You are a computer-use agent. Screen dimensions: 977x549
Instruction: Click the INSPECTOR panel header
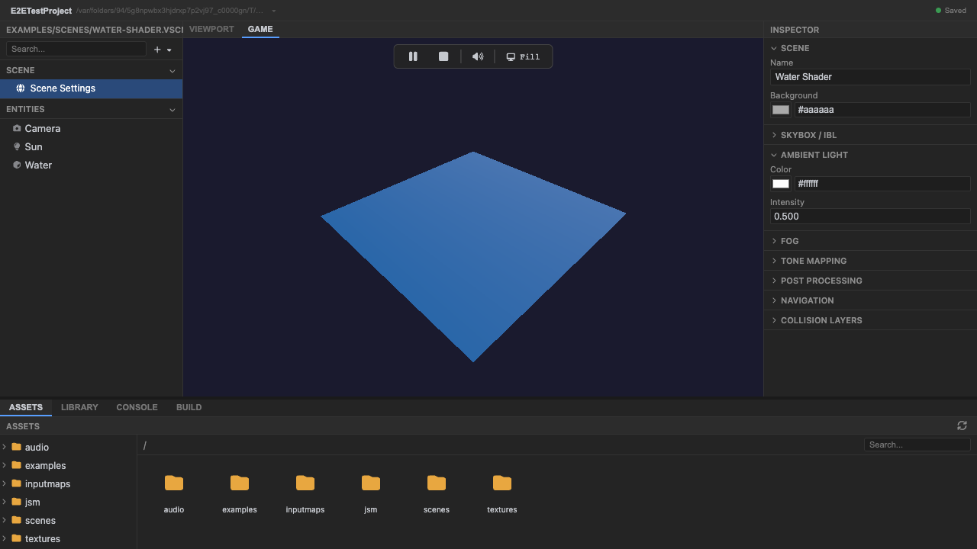795,30
